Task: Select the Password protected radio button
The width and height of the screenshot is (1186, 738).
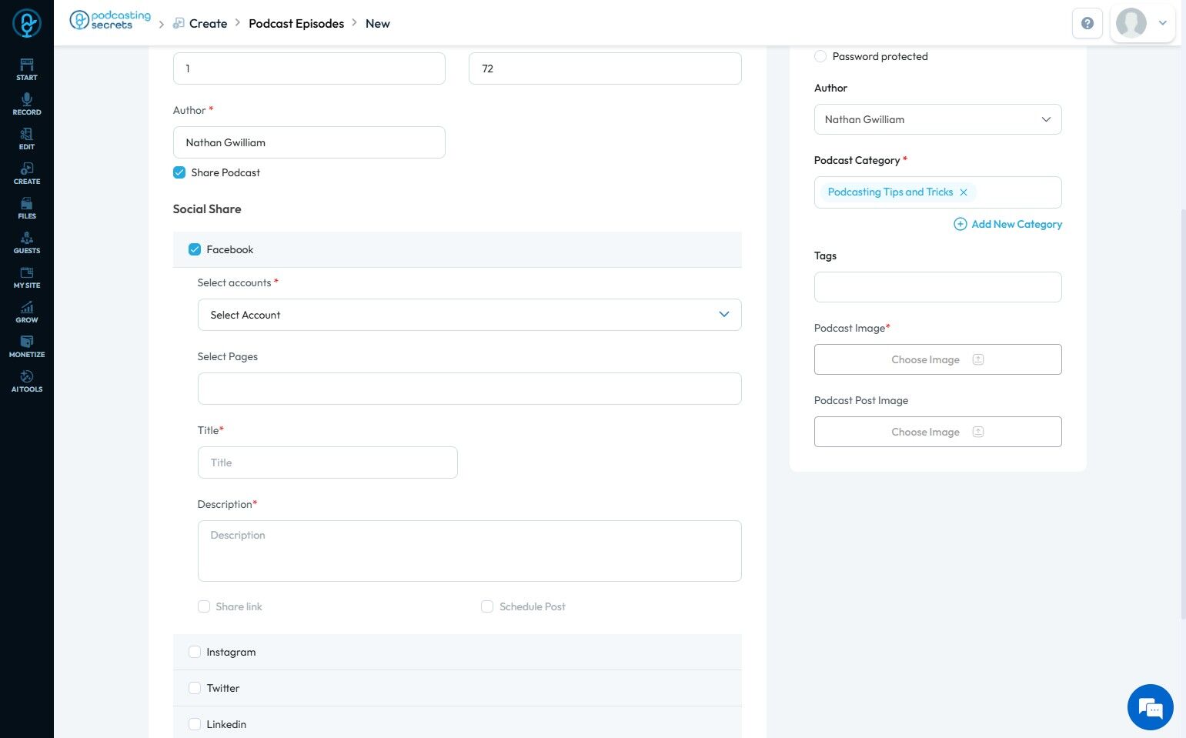Action: point(820,56)
